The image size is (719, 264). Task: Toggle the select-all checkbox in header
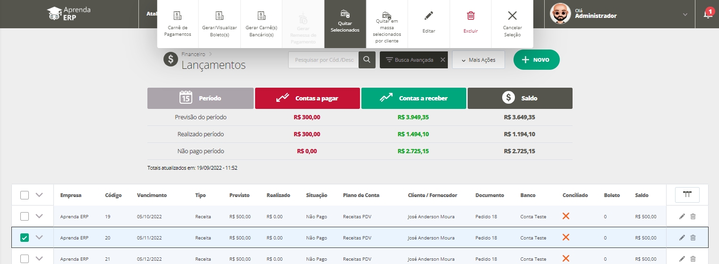(x=25, y=195)
